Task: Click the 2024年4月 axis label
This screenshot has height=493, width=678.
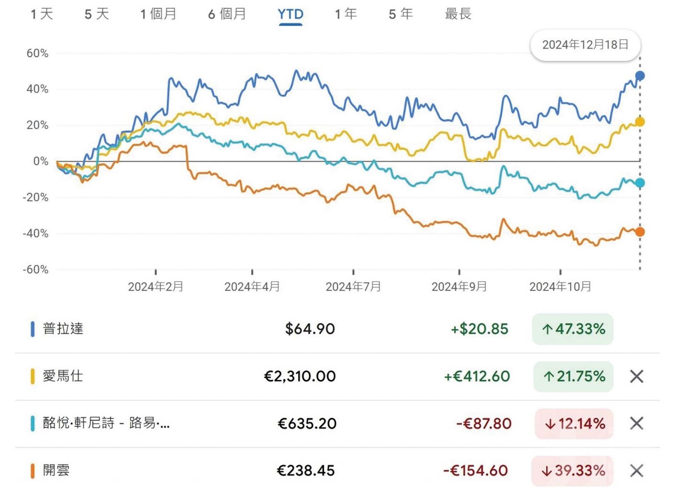Action: pos(252,287)
